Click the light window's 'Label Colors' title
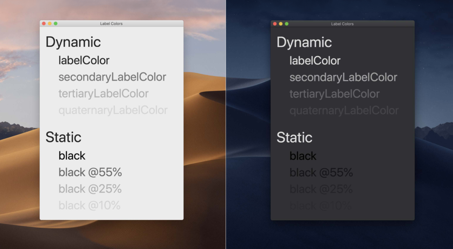Viewport: 453px width, 249px height. 111,24
